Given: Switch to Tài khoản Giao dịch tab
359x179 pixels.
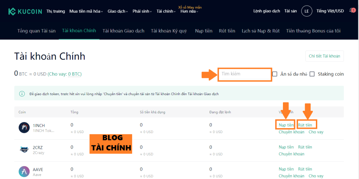Looking at the screenshot, I should click(x=123, y=31).
